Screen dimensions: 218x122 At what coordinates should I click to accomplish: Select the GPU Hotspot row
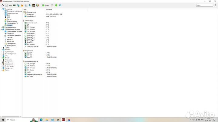(31, 44)
